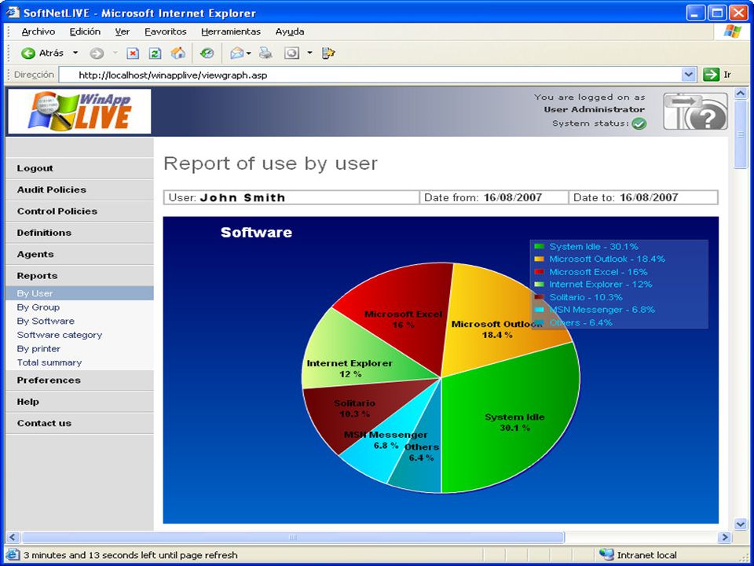Screen dimensions: 754x566
Task: Open Total summary report
Action: pos(49,362)
